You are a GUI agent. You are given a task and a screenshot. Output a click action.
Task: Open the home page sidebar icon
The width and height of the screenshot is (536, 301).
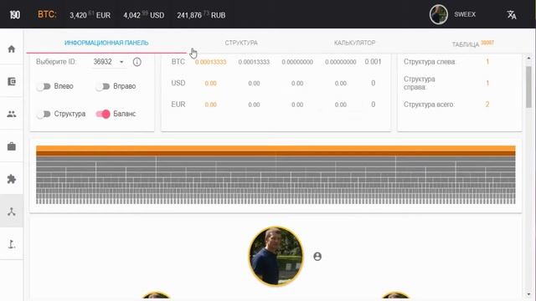(x=12, y=49)
